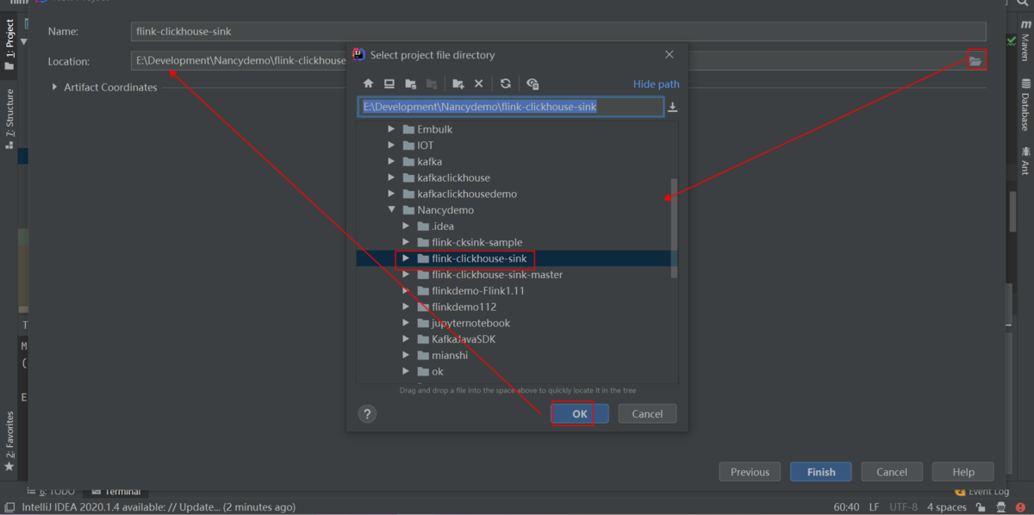This screenshot has height=515, width=1034.
Task: Click 4 spaces indent setting
Action: pos(946,507)
